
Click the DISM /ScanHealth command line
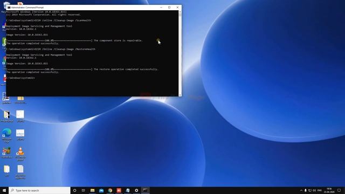(49, 20)
